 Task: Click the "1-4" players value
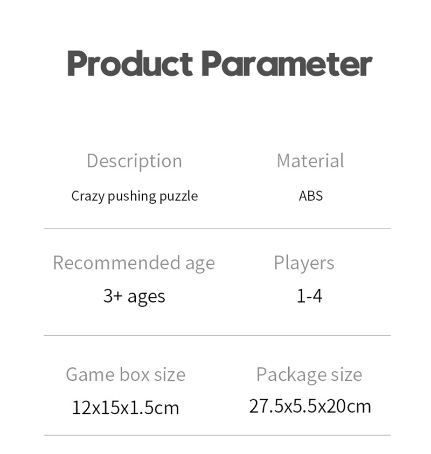(x=309, y=296)
